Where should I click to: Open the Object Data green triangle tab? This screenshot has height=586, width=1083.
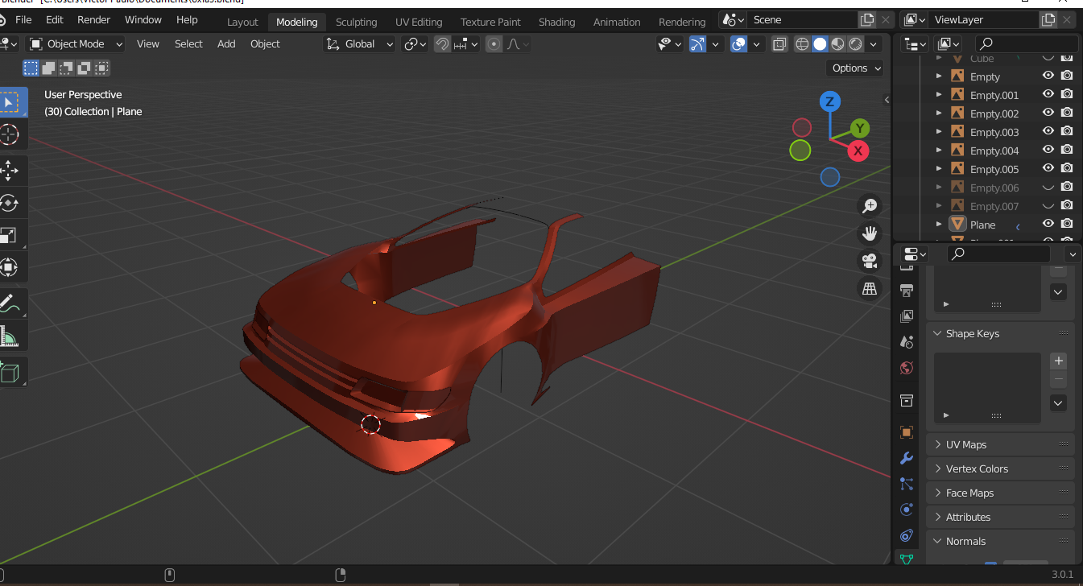tap(907, 559)
